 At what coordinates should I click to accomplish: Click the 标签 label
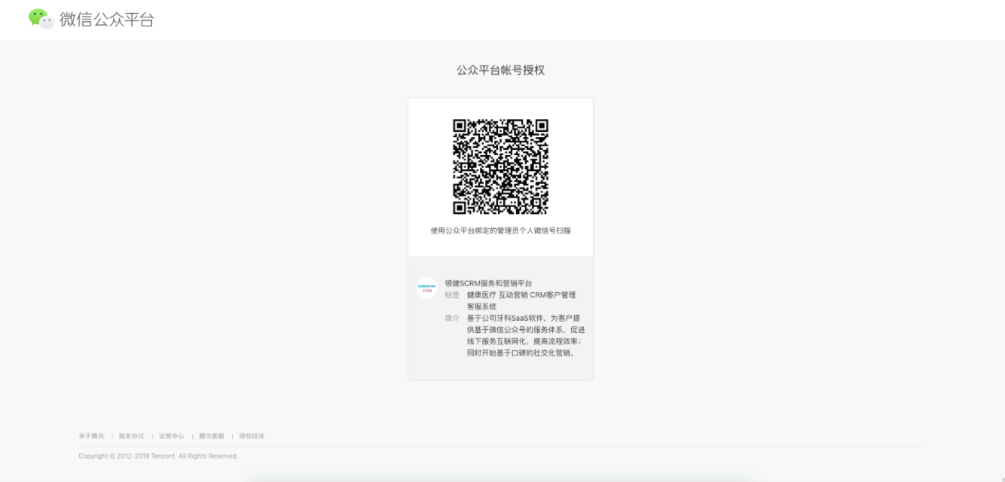coord(452,295)
